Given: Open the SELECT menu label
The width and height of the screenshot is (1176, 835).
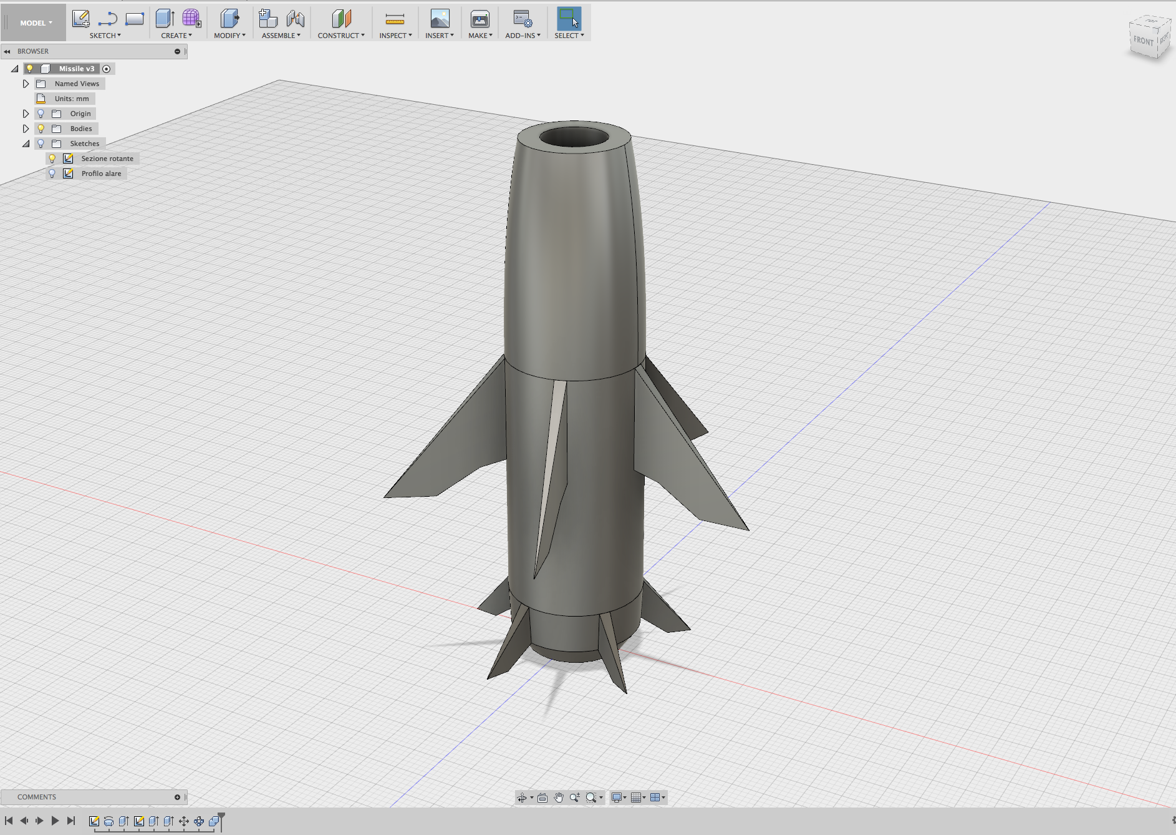Looking at the screenshot, I should 569,36.
